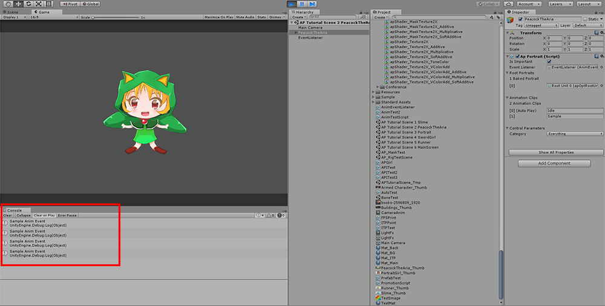Open the 16:9 aspect ratio dropdown
605x306 pixels.
pos(54,17)
